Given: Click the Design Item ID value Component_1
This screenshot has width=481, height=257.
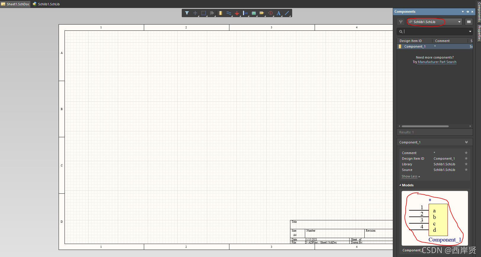Looking at the screenshot, I should (x=444, y=159).
